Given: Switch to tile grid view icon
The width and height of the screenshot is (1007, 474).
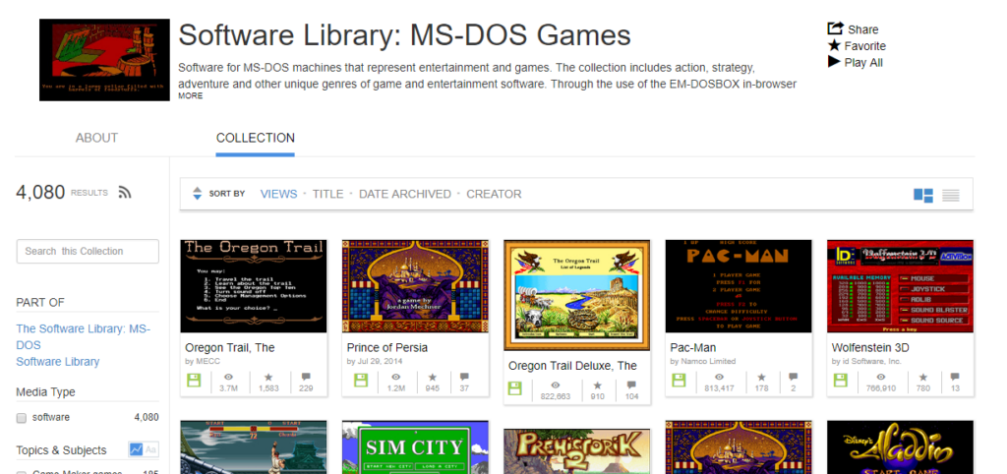Looking at the screenshot, I should coord(922,196).
